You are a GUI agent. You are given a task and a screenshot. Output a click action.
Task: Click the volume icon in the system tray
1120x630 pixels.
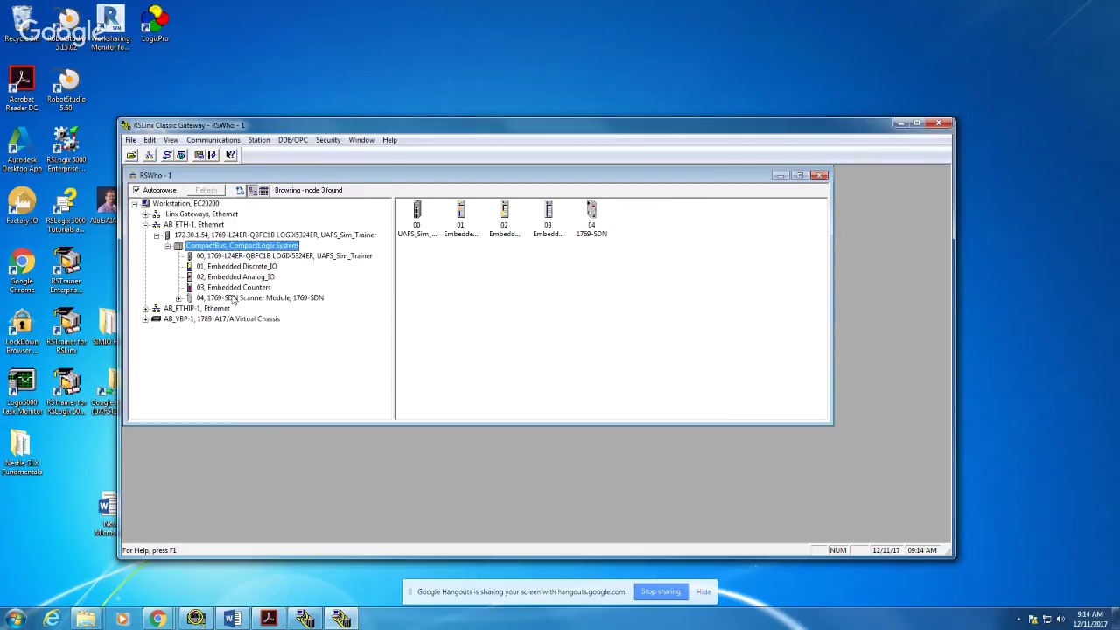click(1060, 619)
